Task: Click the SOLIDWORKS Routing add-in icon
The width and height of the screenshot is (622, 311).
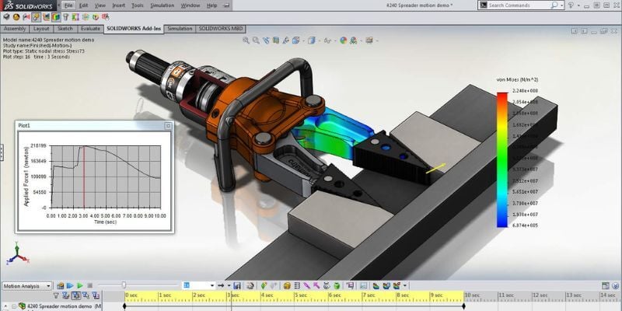Action: pyautogui.click(x=47, y=17)
